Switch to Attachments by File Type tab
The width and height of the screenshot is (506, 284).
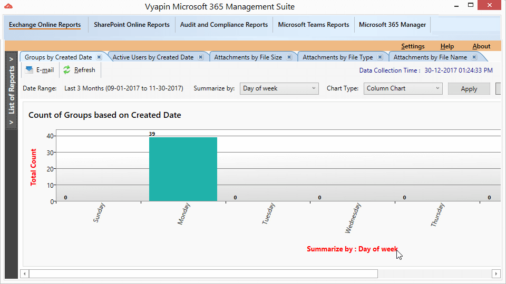click(x=337, y=57)
